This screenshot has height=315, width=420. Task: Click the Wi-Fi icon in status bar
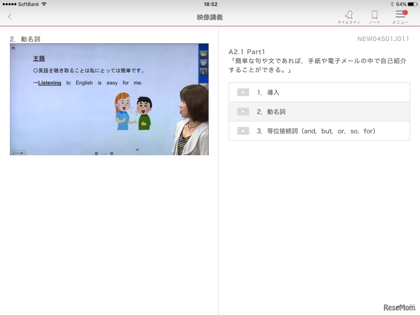point(44,4)
